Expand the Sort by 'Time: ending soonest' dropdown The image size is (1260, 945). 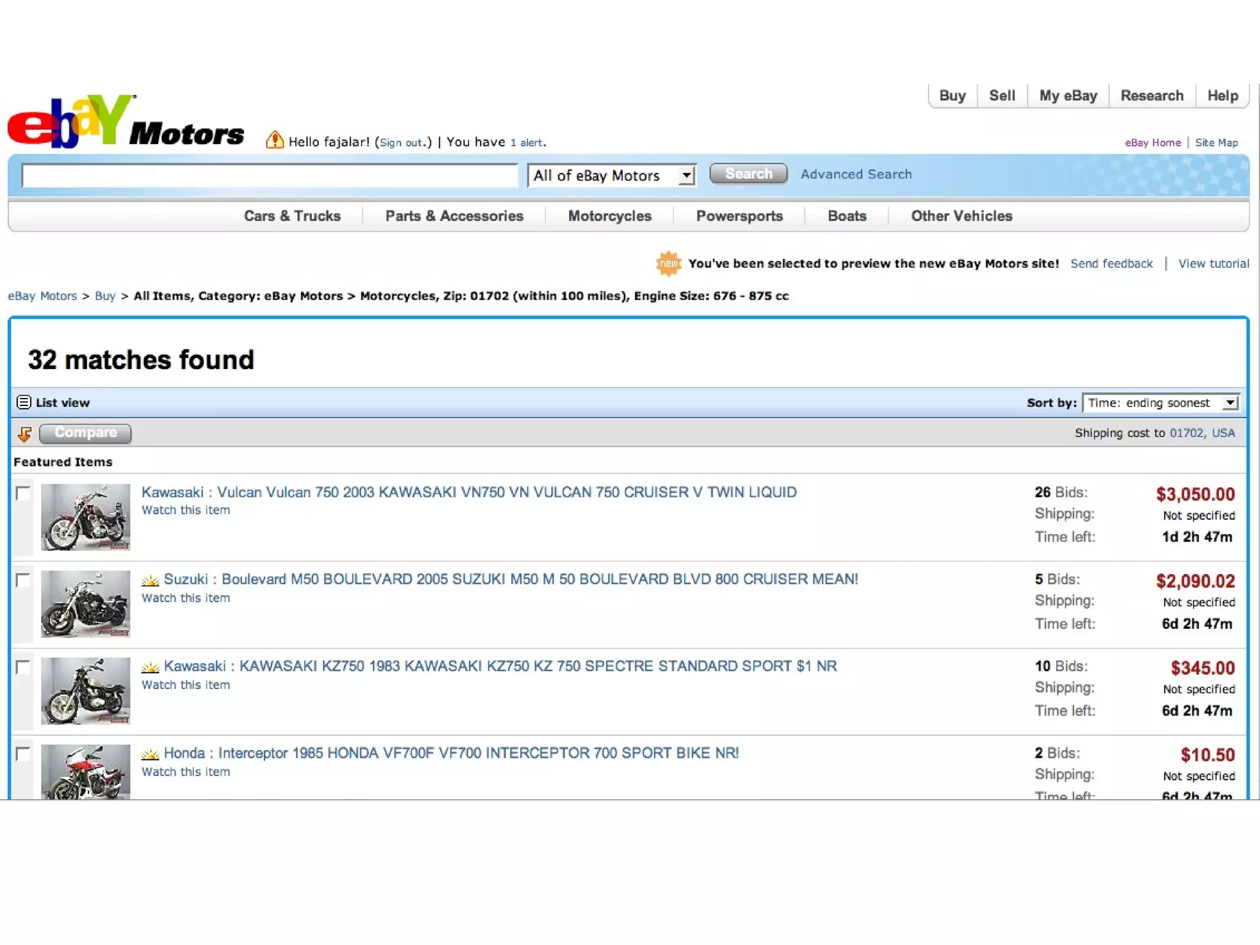tap(1160, 403)
